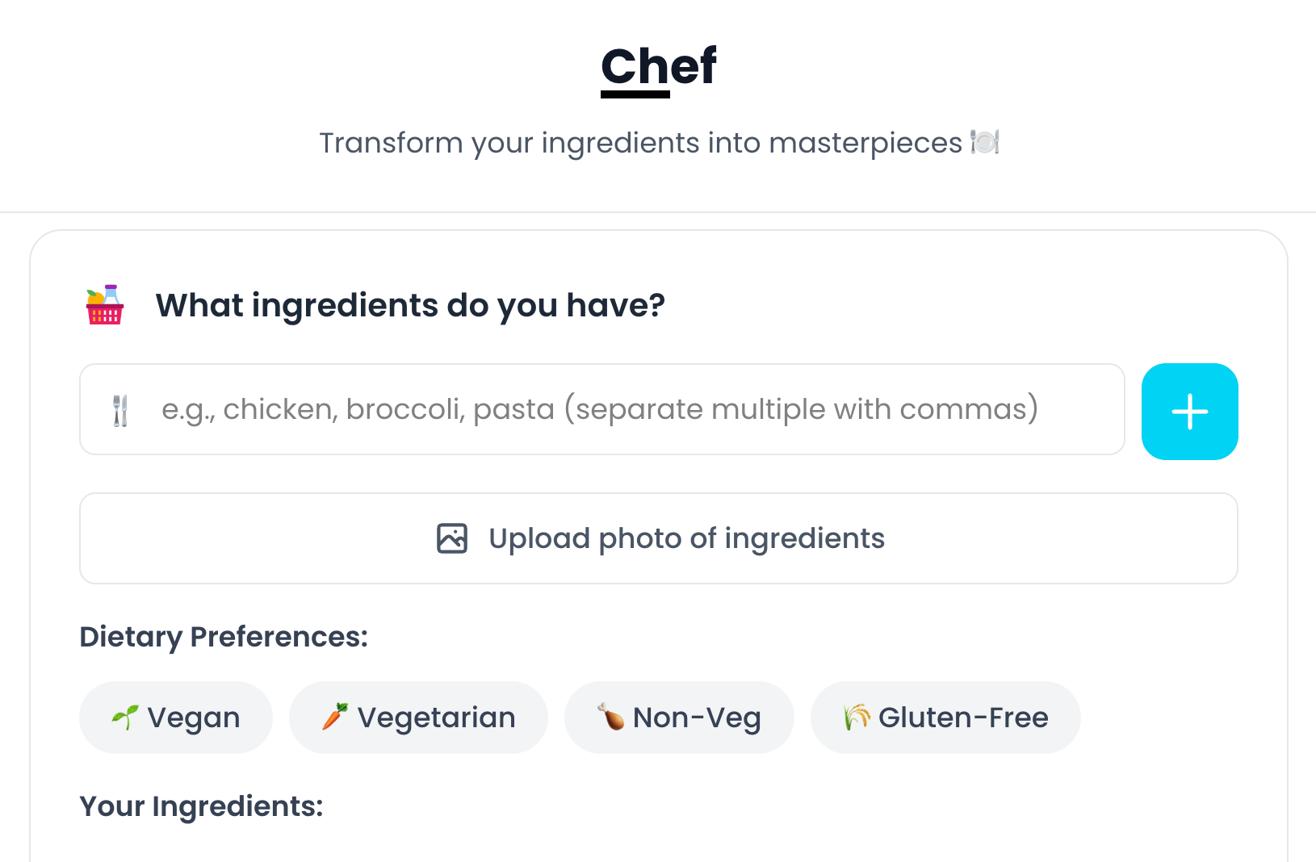Click the 'Transform your ingredients' tagline

click(x=640, y=143)
